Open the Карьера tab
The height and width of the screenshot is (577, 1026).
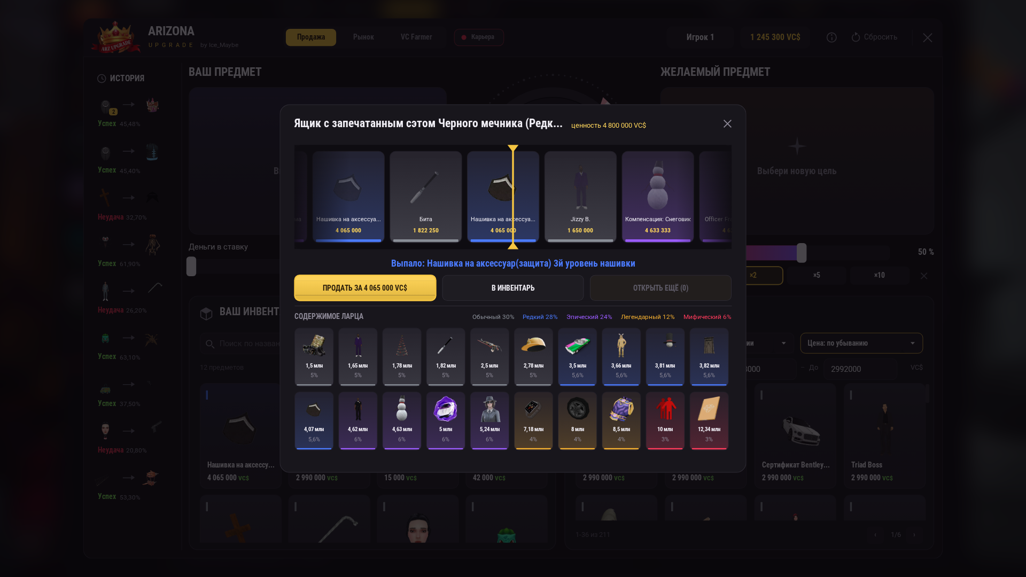pyautogui.click(x=479, y=37)
